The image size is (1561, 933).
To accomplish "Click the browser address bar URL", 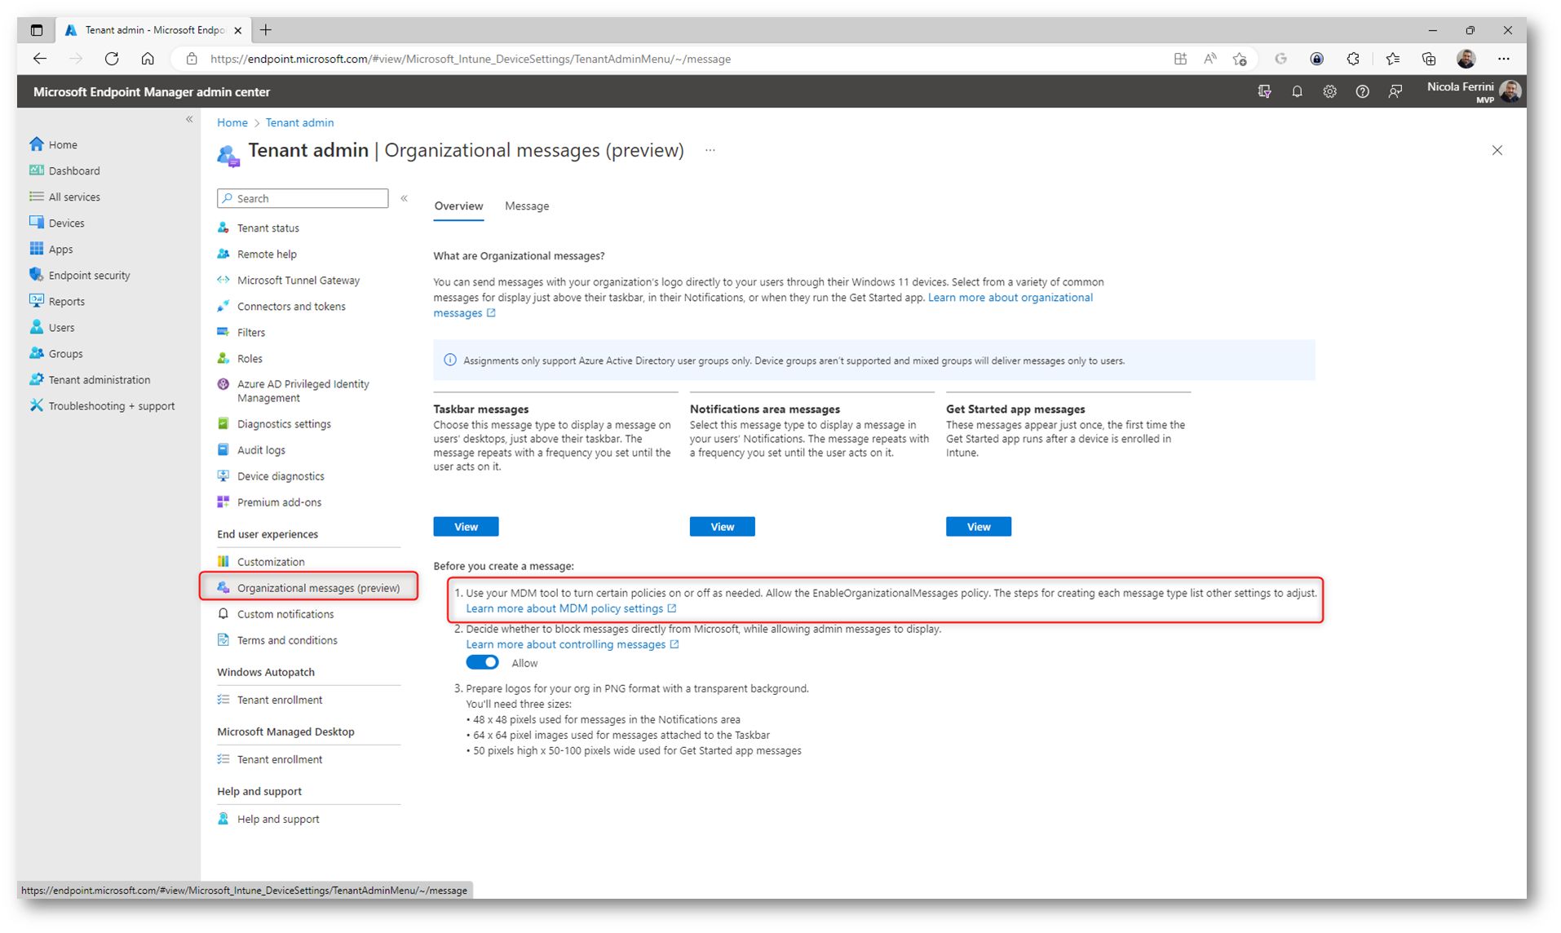I will (x=470, y=59).
